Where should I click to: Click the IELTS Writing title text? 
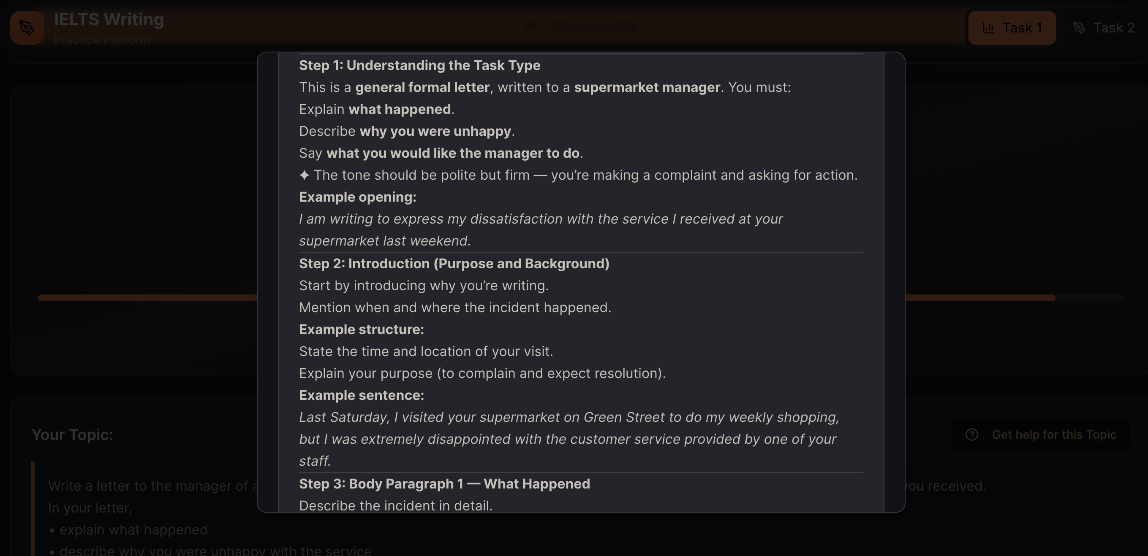pyautogui.click(x=109, y=19)
